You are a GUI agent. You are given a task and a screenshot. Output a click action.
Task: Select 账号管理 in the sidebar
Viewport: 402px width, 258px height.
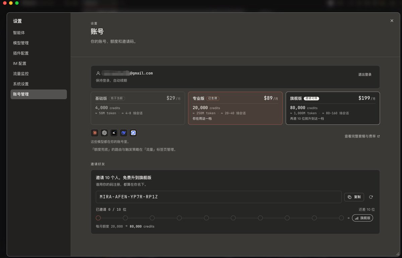tap(39, 94)
